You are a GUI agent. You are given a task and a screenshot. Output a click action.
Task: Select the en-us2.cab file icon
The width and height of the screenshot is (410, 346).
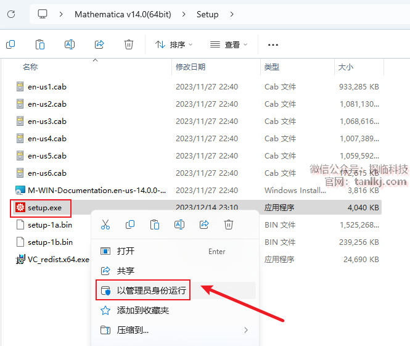(20, 104)
